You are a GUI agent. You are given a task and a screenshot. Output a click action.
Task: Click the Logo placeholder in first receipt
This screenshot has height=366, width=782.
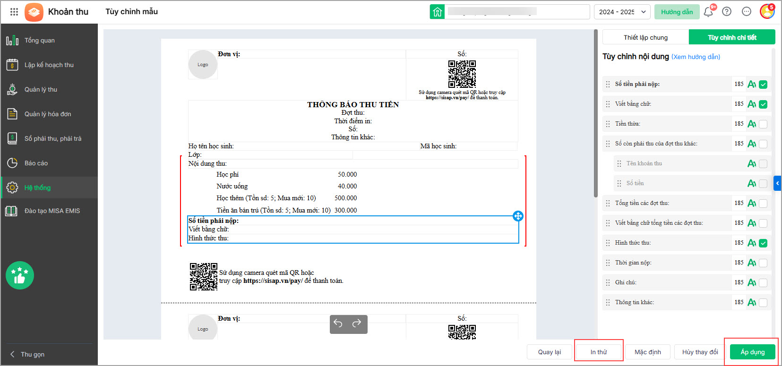(x=203, y=65)
